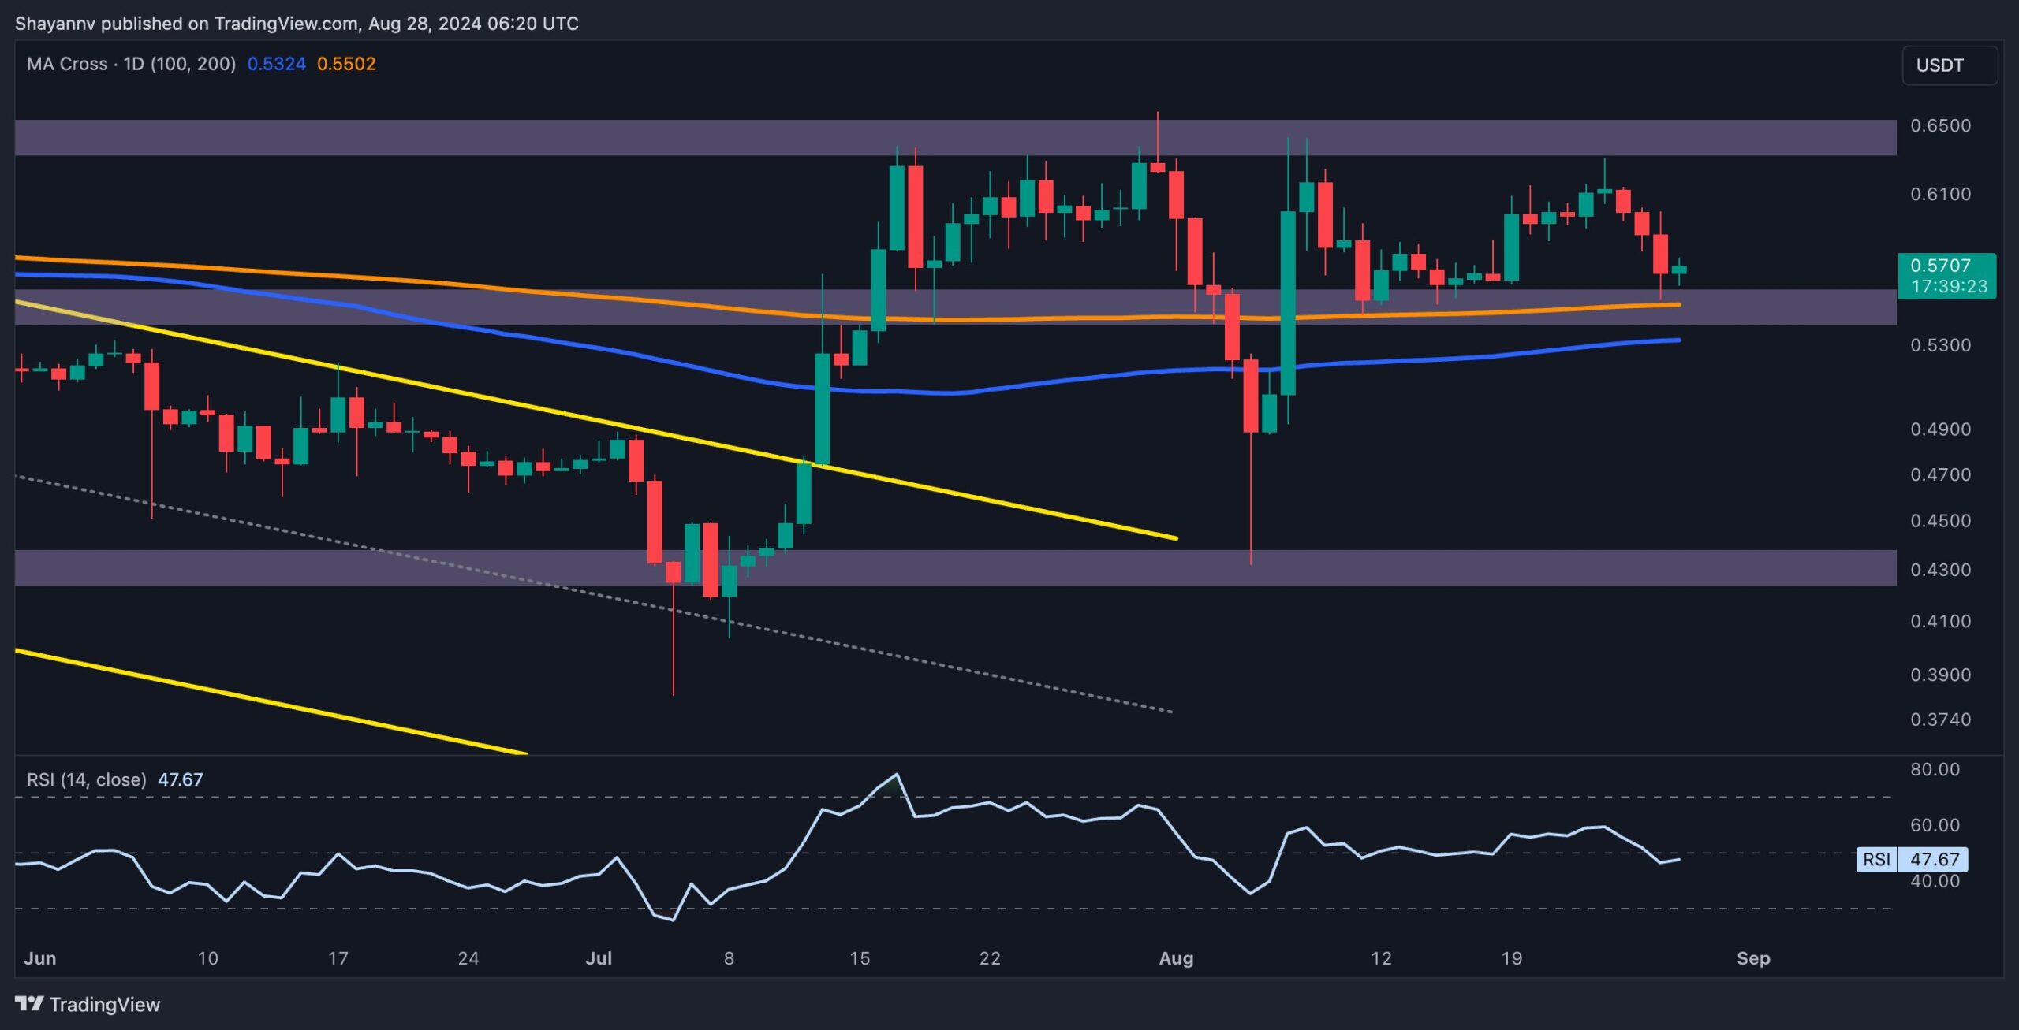Click the 80.00 RSI axis label
The height and width of the screenshot is (1030, 2019).
tap(1934, 769)
